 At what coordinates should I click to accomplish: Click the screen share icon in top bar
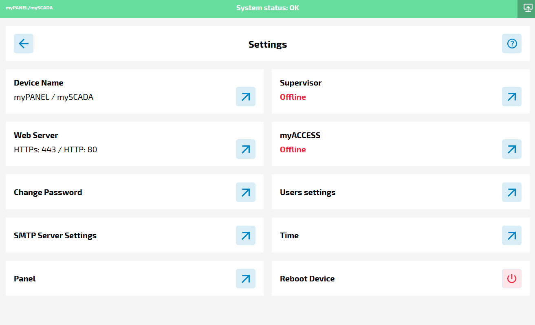click(x=528, y=9)
